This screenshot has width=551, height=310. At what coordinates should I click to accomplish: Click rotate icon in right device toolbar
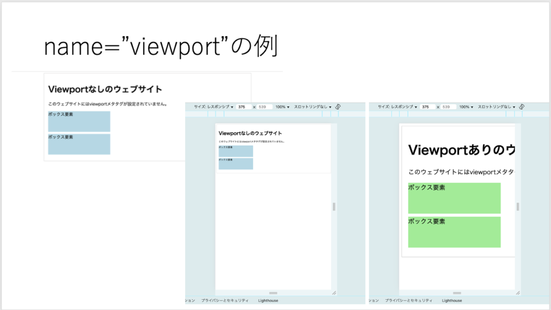[x=521, y=107]
